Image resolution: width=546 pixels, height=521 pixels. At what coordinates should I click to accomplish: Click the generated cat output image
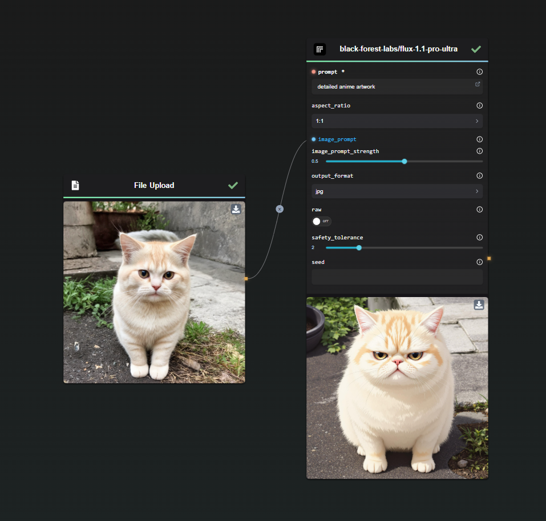[397, 388]
